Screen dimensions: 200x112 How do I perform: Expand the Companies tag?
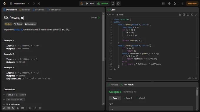(30, 24)
